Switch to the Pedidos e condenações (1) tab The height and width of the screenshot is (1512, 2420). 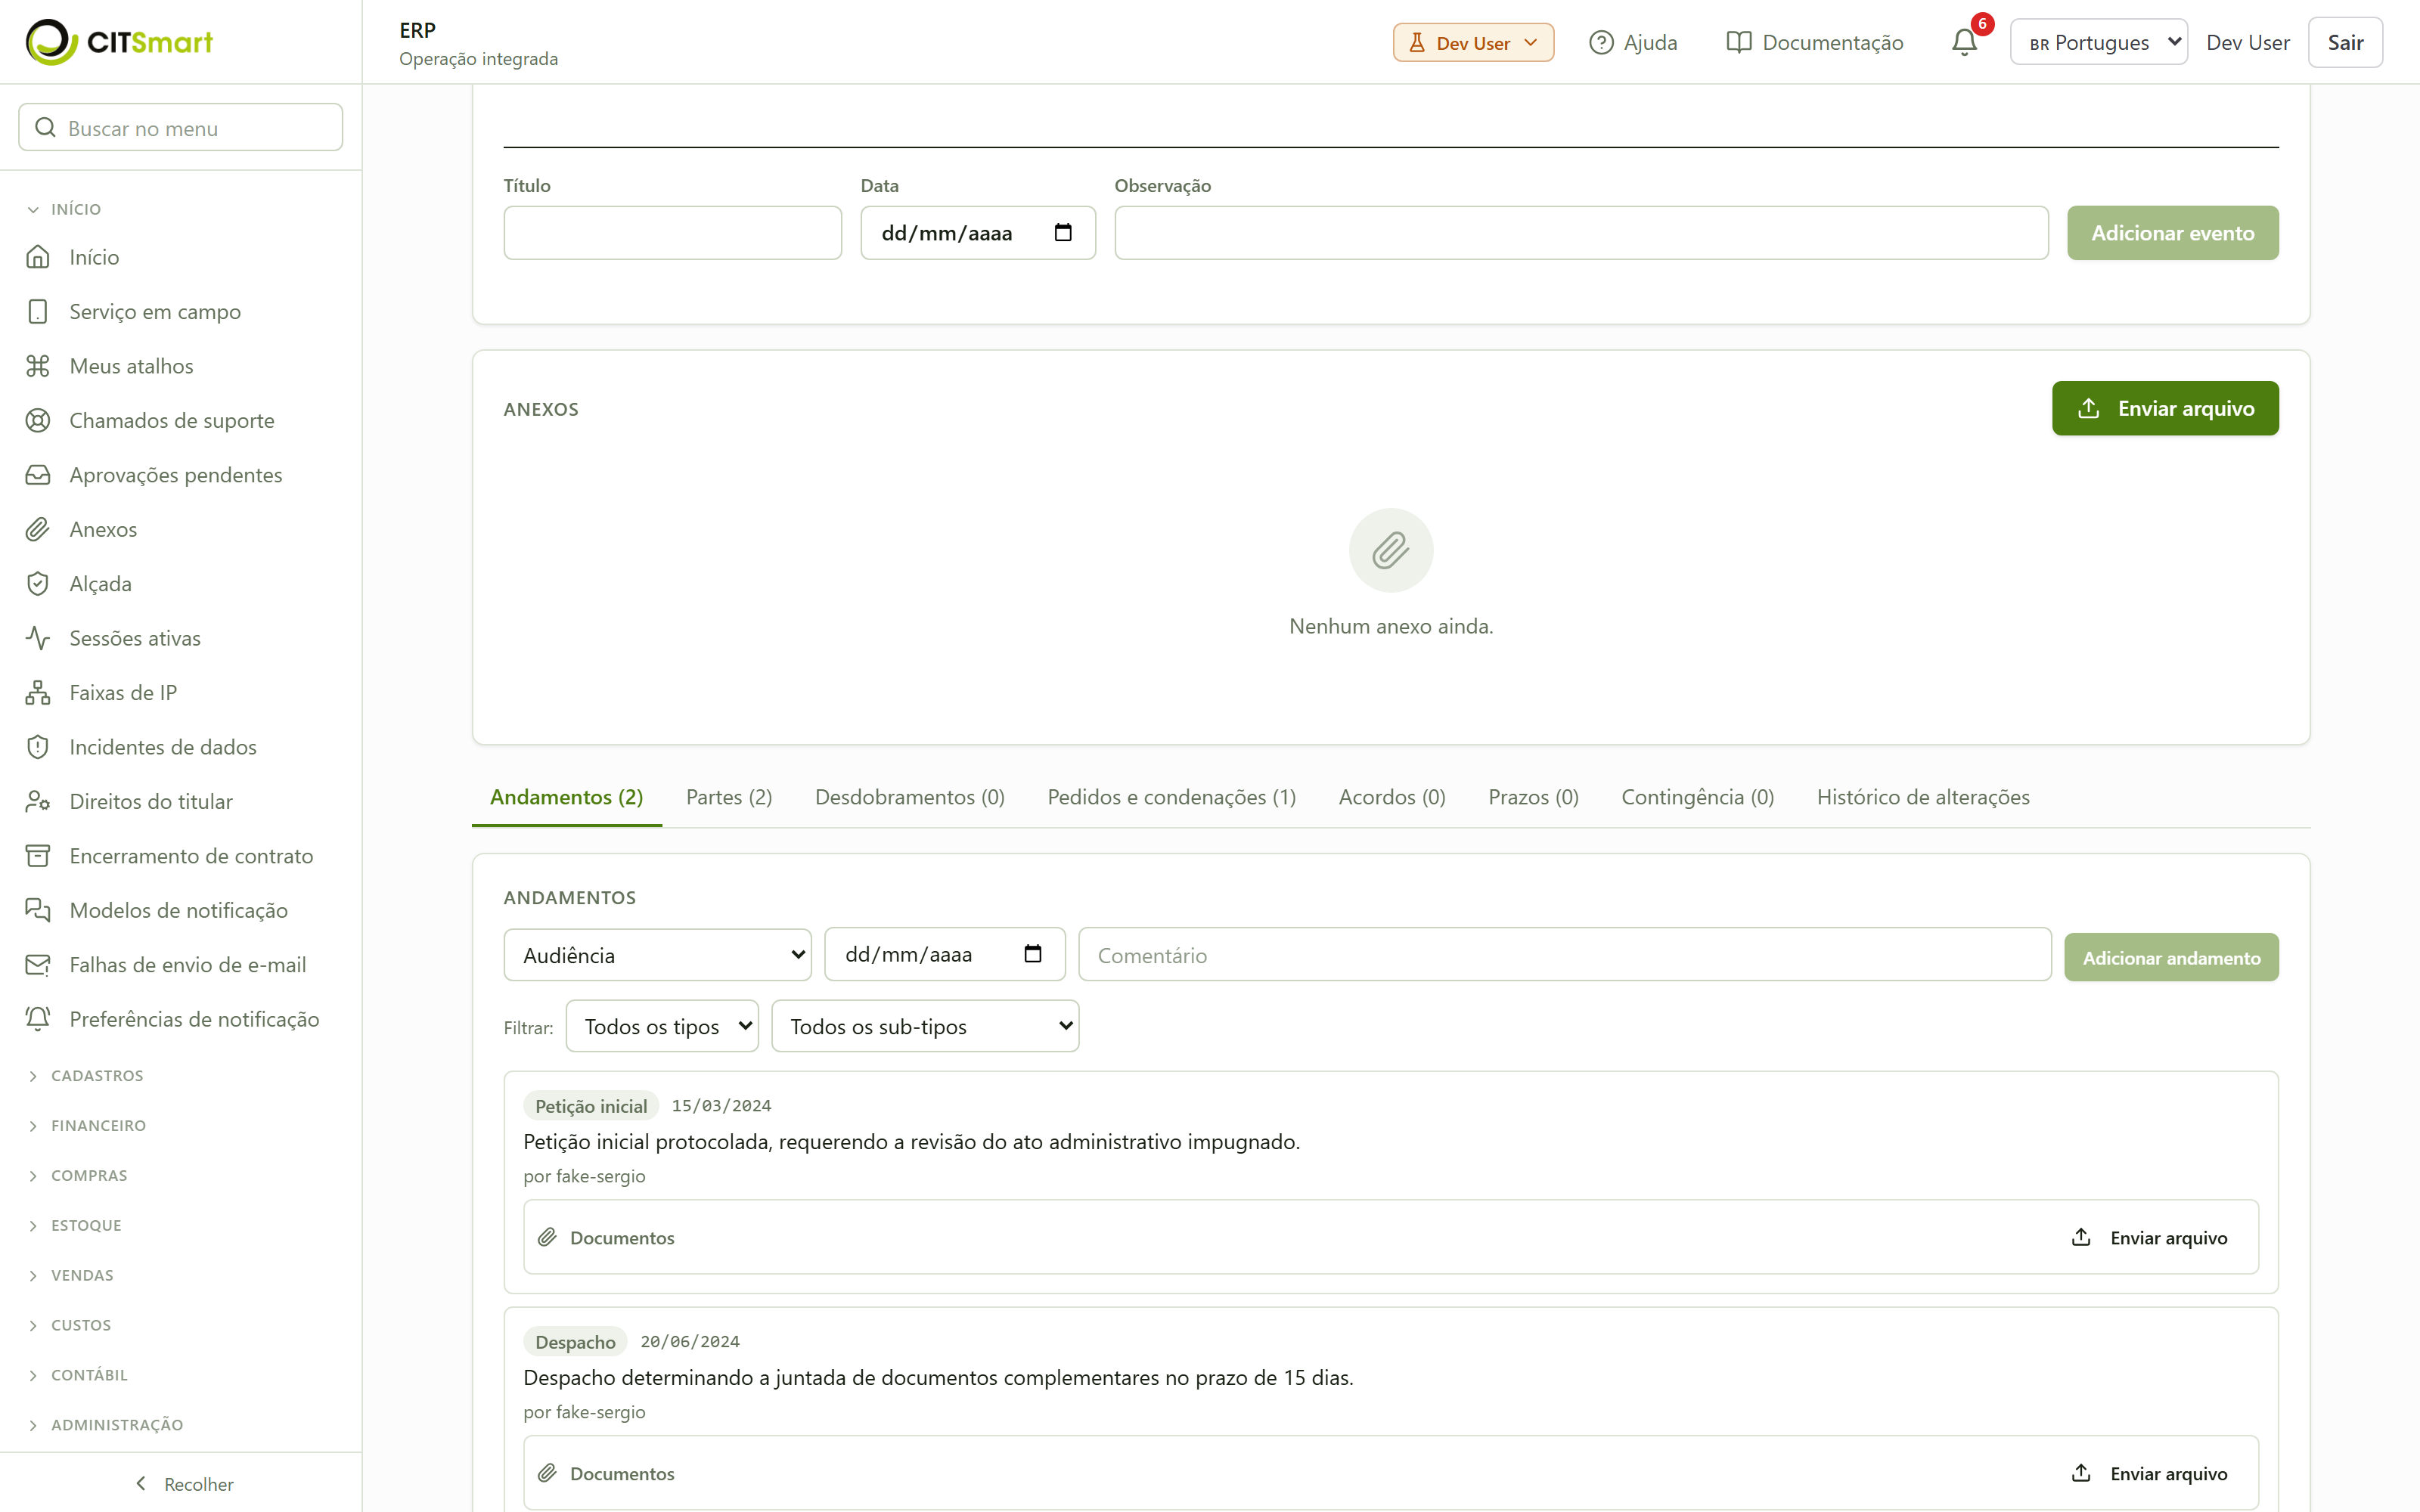pyautogui.click(x=1171, y=797)
